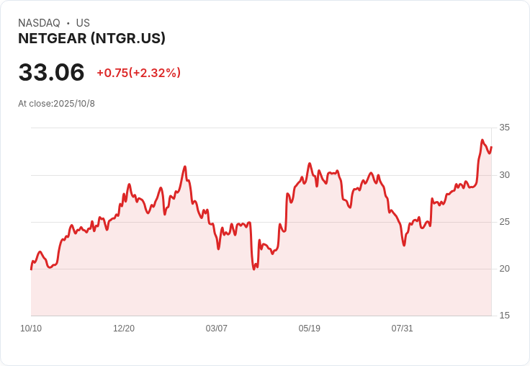
Task: Select the 03/07 date on x-axis
Action: [x=217, y=329]
